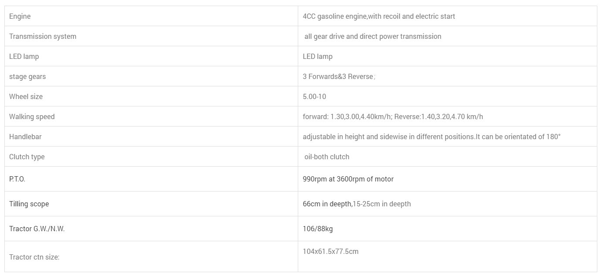The width and height of the screenshot is (603, 277).
Task: Click the Tractor ctn size label
Action: pos(34,257)
